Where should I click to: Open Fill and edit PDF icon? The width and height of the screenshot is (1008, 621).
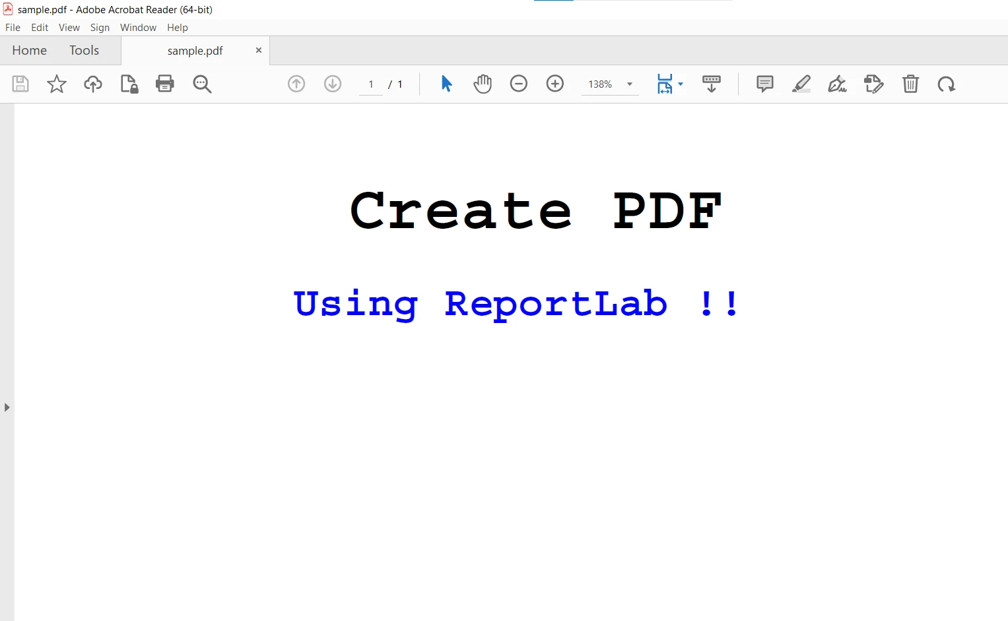point(874,84)
